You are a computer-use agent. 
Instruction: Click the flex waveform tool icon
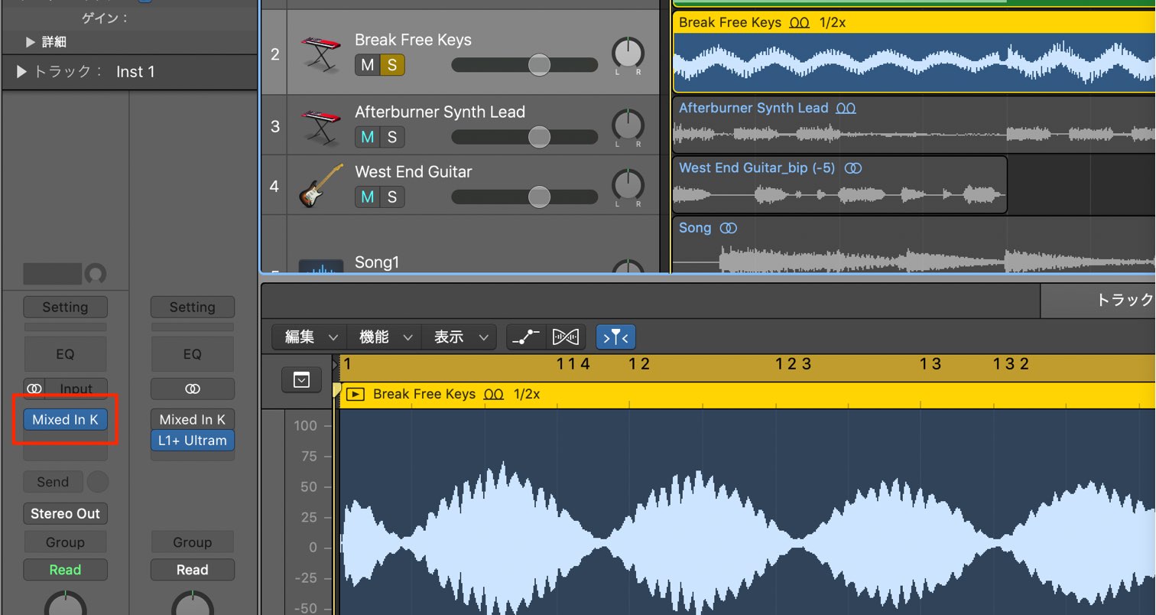[567, 337]
